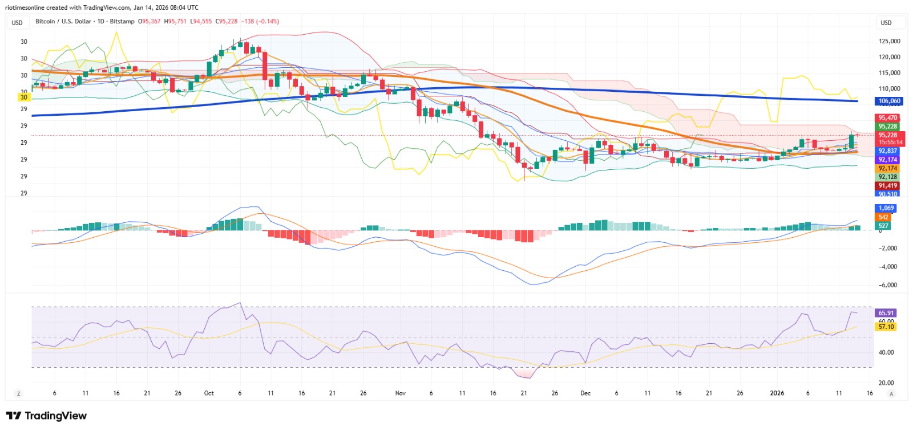The width and height of the screenshot is (913, 431).
Task: Click the 115,000 price scale label
Action: 890,73
